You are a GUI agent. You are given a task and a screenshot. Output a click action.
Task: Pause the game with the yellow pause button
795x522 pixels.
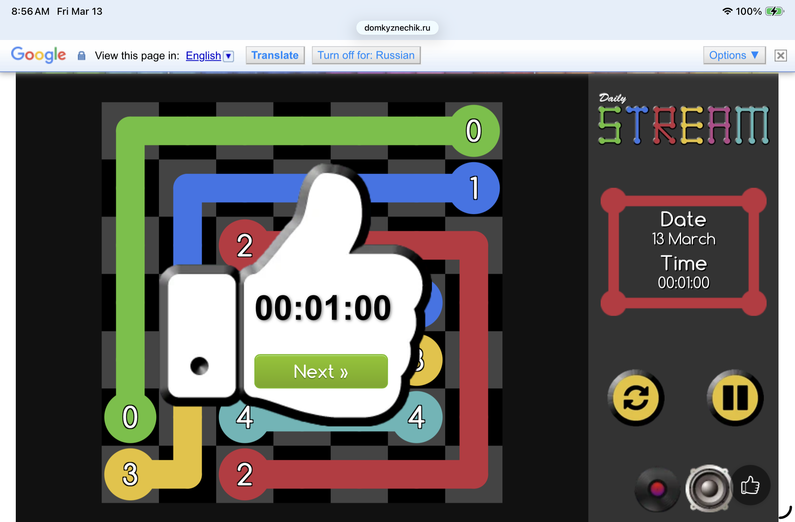coord(735,398)
